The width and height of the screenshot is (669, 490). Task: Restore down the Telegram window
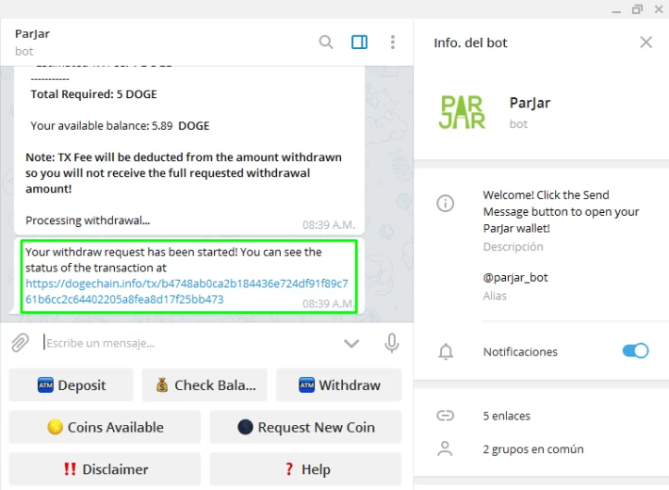tap(637, 9)
